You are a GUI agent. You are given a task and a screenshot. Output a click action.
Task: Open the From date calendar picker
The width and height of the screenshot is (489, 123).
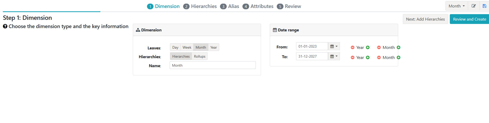tap(334, 46)
